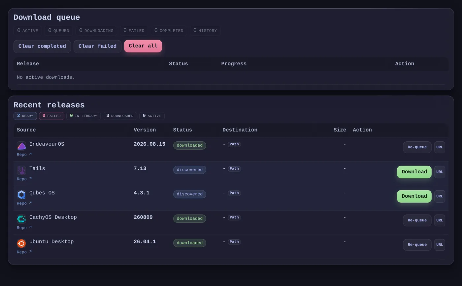Select the 0 Queued queue counter
Viewport: 462px width, 286px height.
click(59, 31)
